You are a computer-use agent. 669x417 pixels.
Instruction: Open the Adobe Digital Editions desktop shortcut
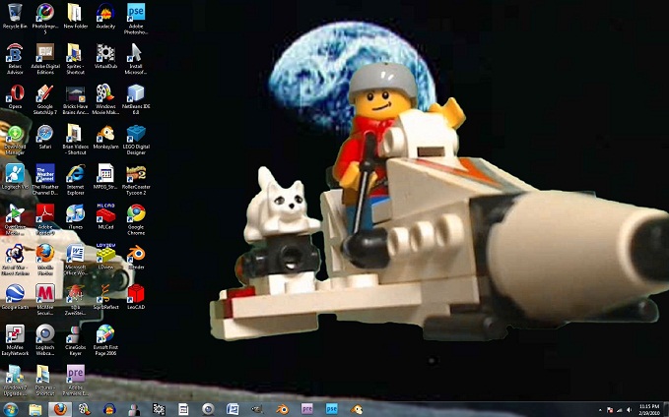(x=45, y=59)
